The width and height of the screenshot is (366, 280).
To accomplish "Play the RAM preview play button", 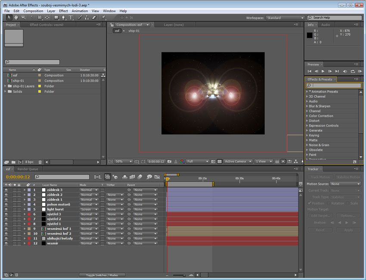I will click(x=360, y=71).
